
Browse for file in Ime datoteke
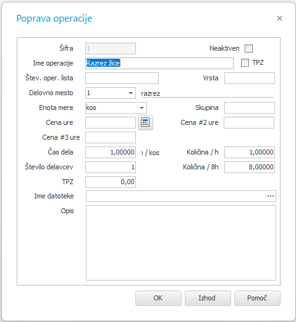pos(271,196)
